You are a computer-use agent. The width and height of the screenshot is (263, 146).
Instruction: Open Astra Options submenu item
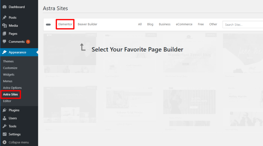point(12,88)
